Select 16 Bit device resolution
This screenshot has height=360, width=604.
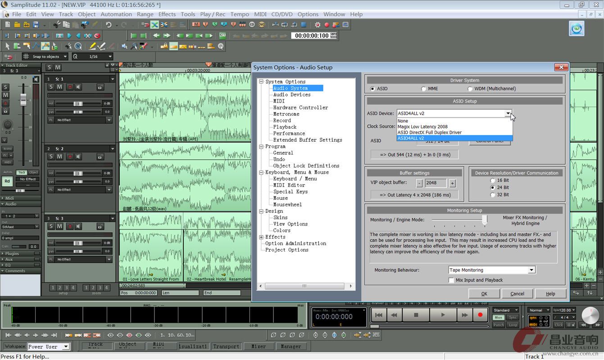click(493, 180)
